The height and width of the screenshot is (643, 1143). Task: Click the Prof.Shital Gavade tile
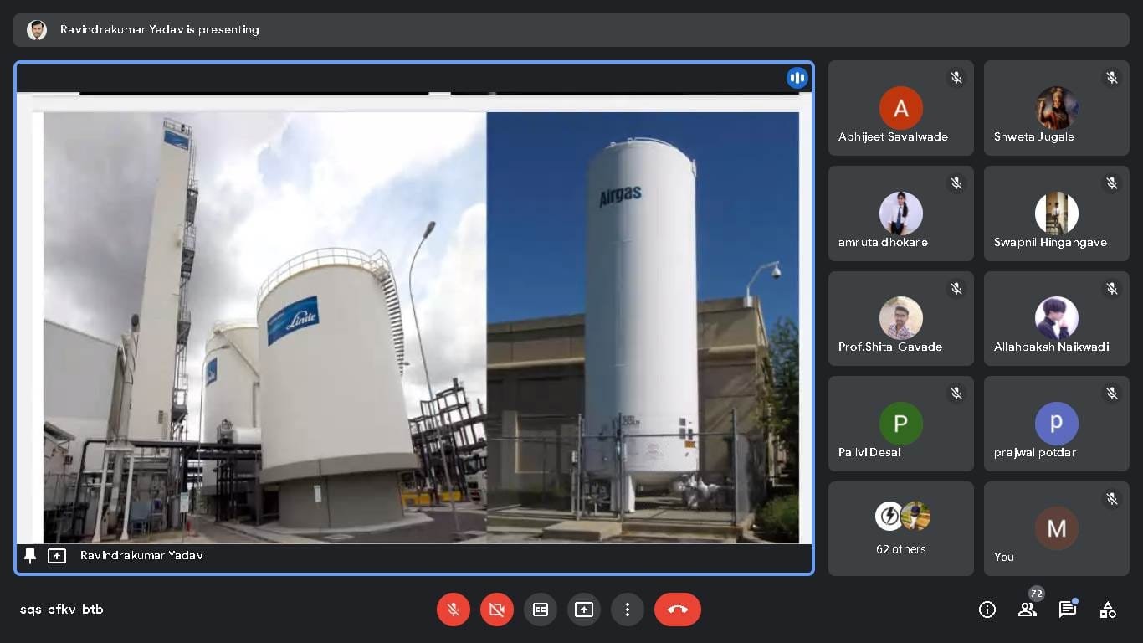tap(900, 318)
